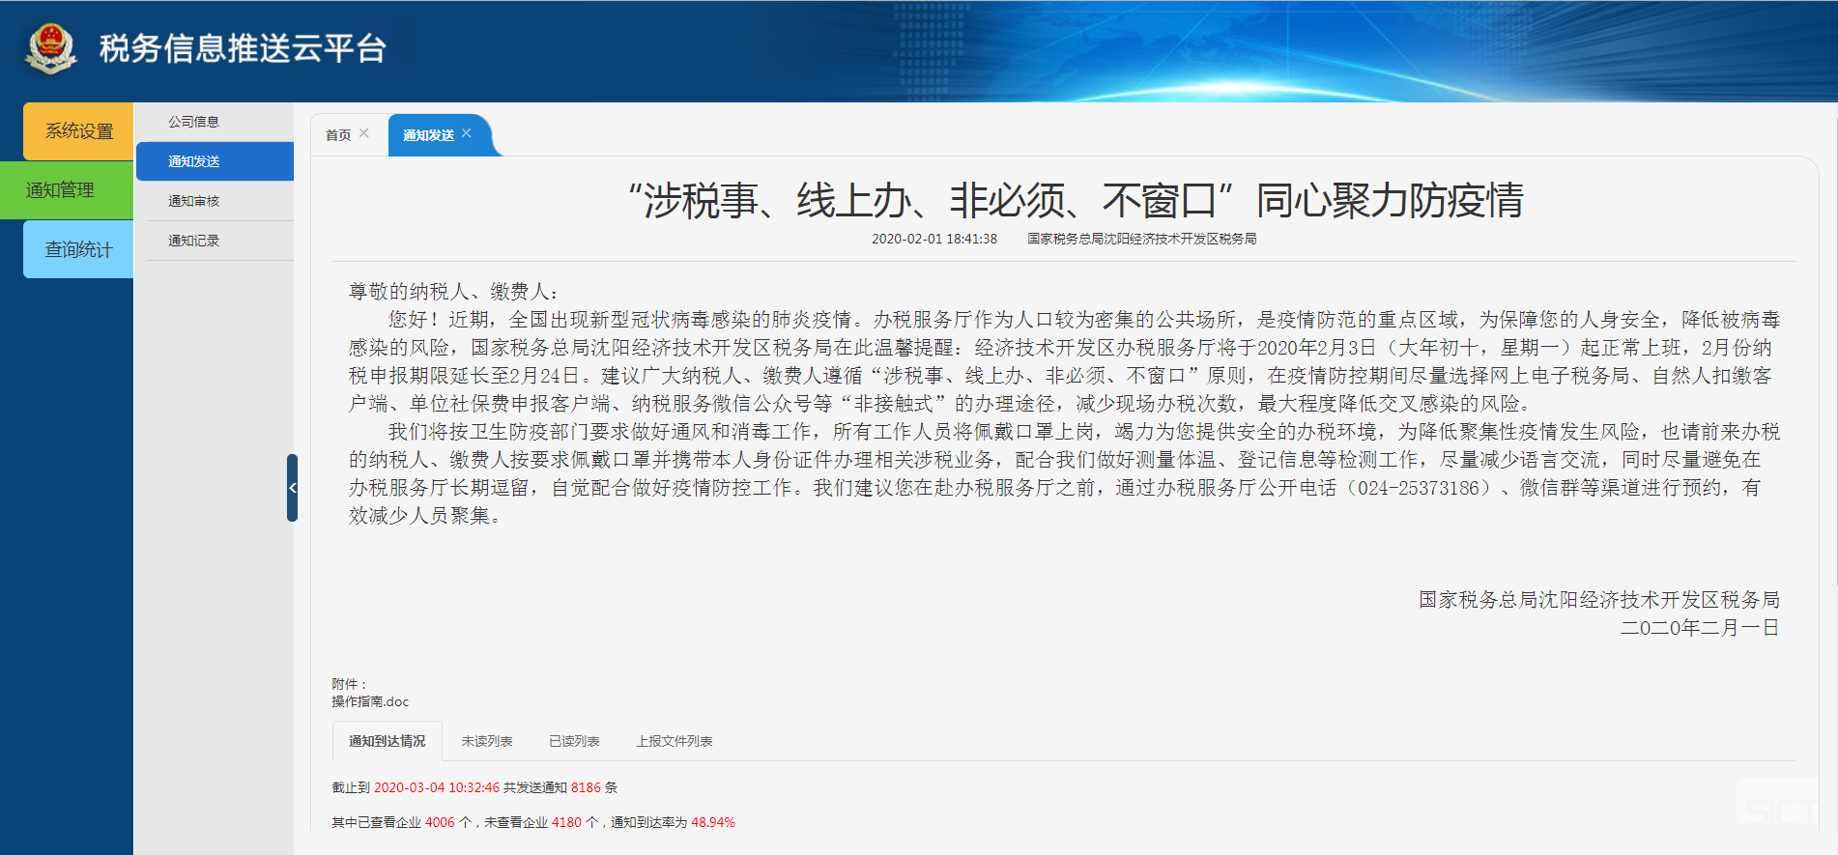Open 公司信息 in the submenu
1838x855 pixels.
tap(194, 122)
